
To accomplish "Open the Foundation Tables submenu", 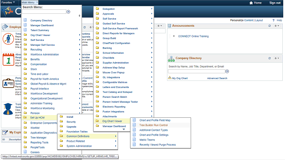I will pos(77,132).
